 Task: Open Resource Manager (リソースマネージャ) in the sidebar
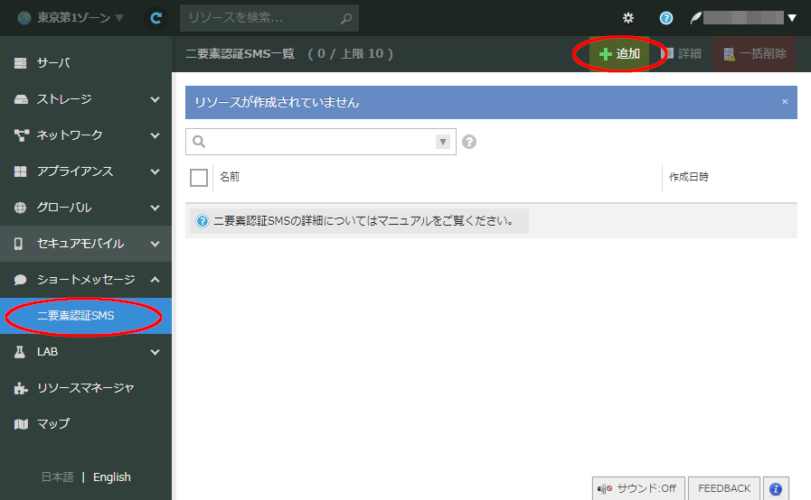point(85,387)
